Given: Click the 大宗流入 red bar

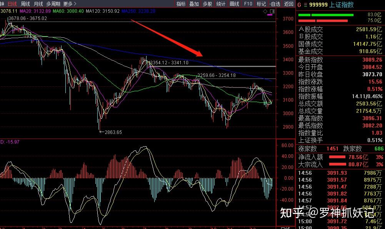Looking at the screenshot, I should [x=337, y=164].
